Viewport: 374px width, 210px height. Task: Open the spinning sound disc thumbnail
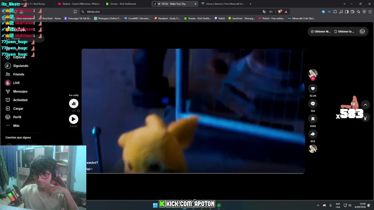click(313, 149)
